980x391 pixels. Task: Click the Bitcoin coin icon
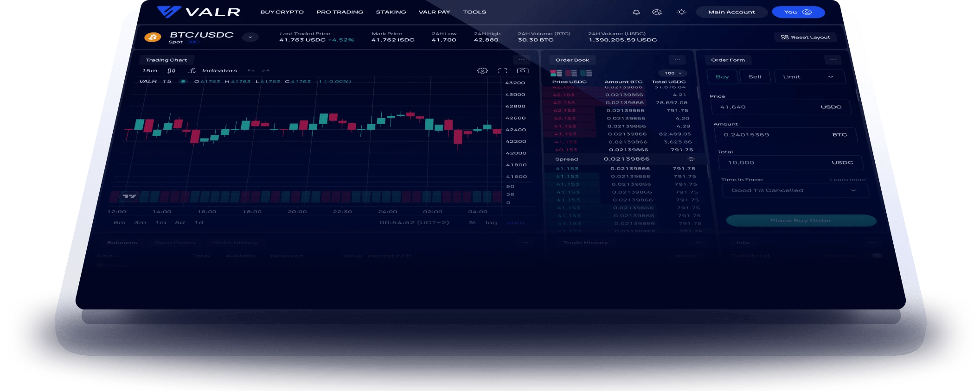(153, 37)
